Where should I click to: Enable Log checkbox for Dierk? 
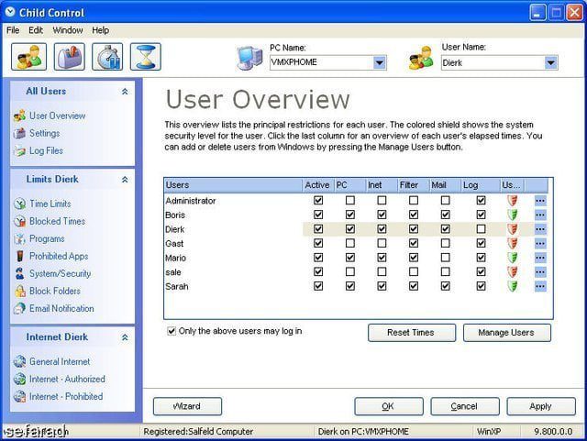tap(481, 228)
